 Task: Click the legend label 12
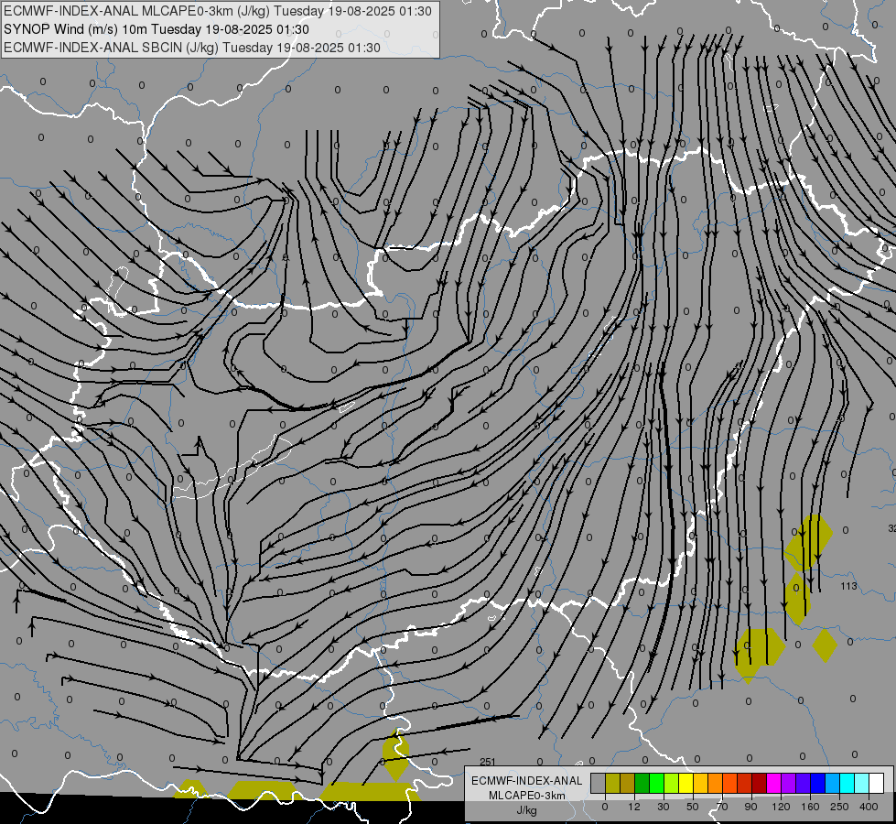click(634, 807)
